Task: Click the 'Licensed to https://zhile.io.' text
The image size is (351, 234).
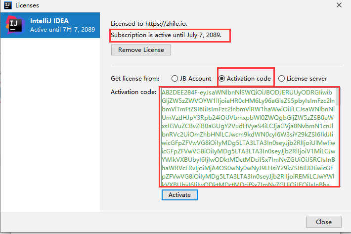Action: (149, 24)
